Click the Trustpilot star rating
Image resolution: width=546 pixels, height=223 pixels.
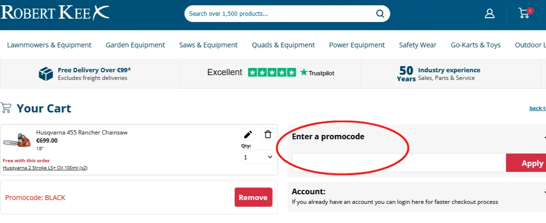coord(271,73)
